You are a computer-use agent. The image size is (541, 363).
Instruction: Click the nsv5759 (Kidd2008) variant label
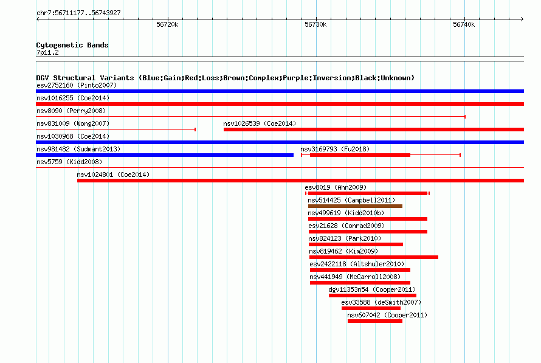[x=69, y=162]
